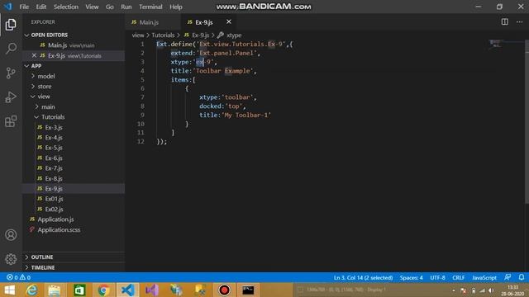Open the Manage gear icon
The width and height of the screenshot is (529, 297).
click(11, 259)
